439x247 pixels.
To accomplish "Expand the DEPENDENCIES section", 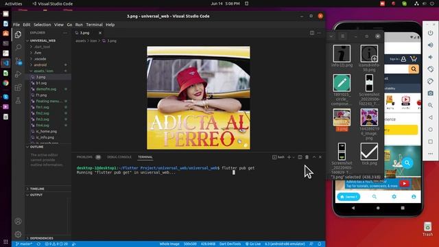I will (x=41, y=238).
